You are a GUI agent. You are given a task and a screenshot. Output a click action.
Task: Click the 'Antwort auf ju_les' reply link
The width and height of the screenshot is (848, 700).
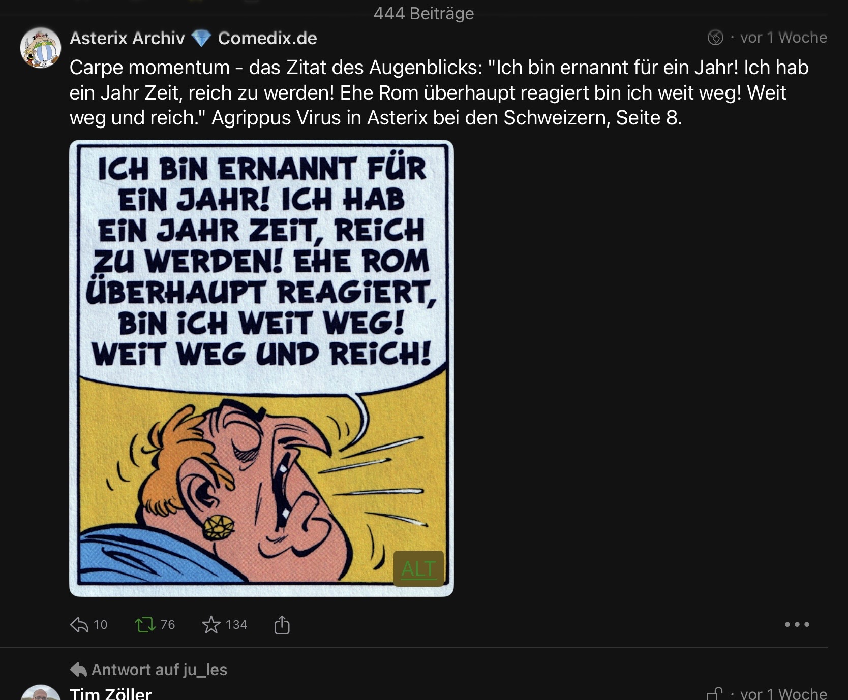point(159,670)
